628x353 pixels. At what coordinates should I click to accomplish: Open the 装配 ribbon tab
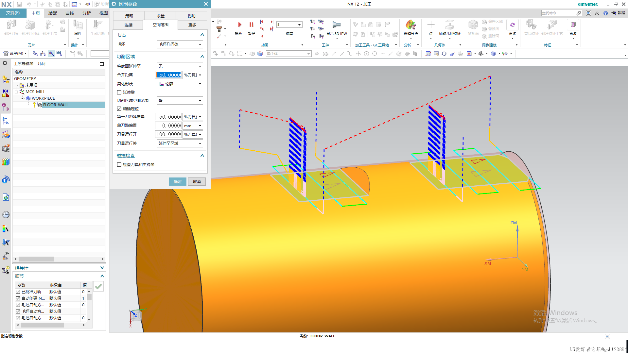(52, 13)
